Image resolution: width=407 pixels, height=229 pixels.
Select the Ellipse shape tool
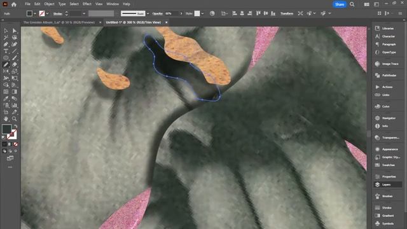tap(6, 58)
